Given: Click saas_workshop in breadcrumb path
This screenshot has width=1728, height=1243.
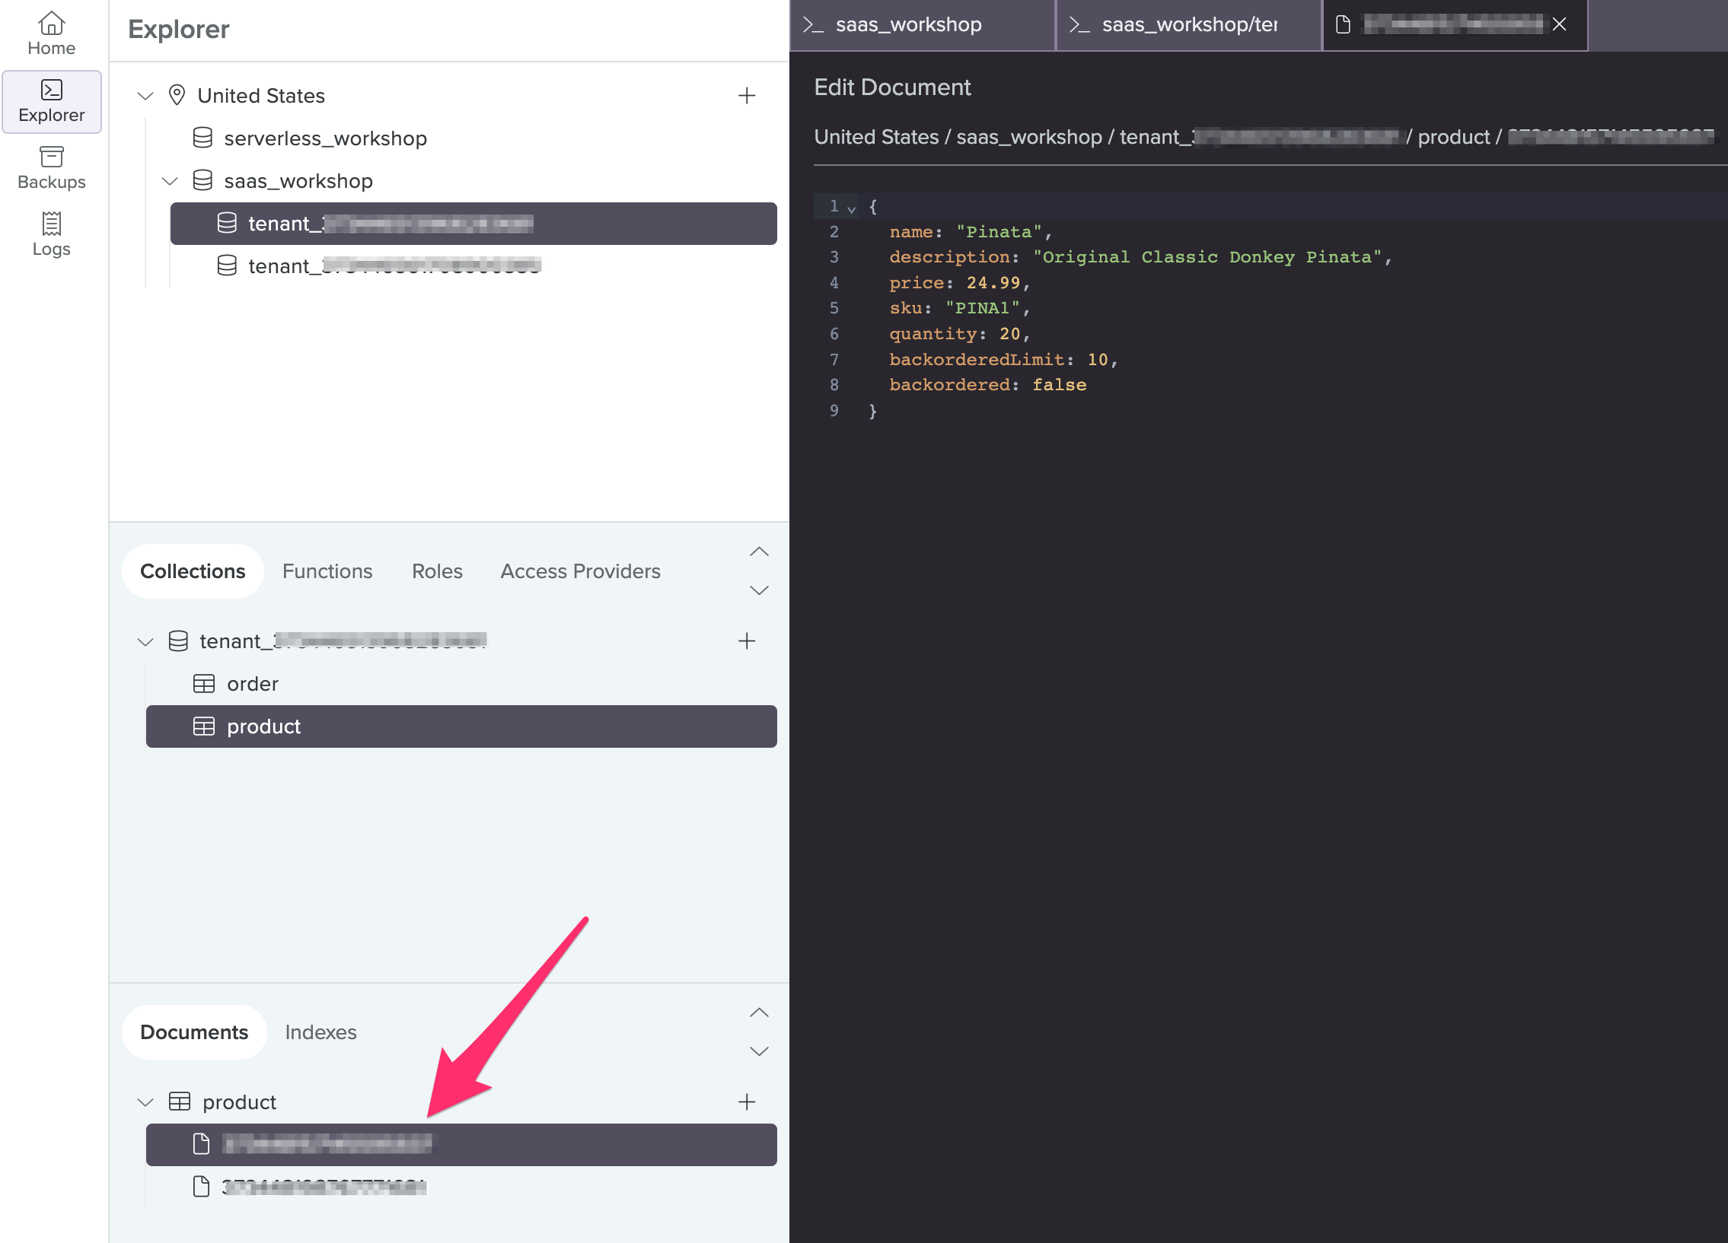Looking at the screenshot, I should pos(1028,137).
